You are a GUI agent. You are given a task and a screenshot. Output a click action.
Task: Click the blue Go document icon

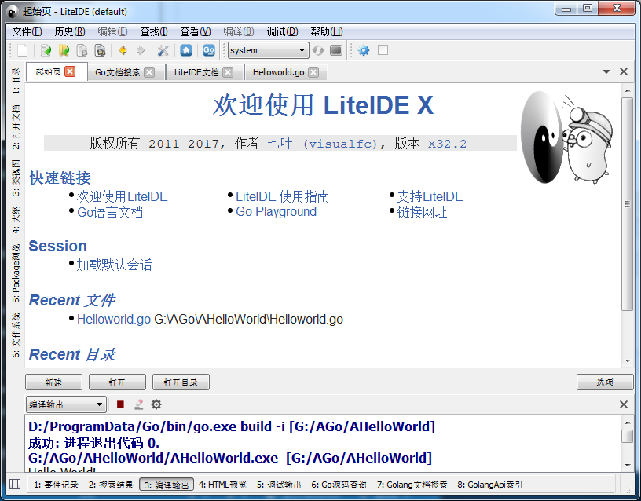click(x=208, y=50)
